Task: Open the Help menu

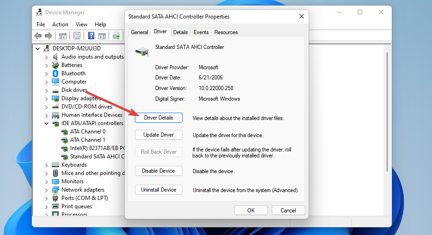Action: (100, 24)
